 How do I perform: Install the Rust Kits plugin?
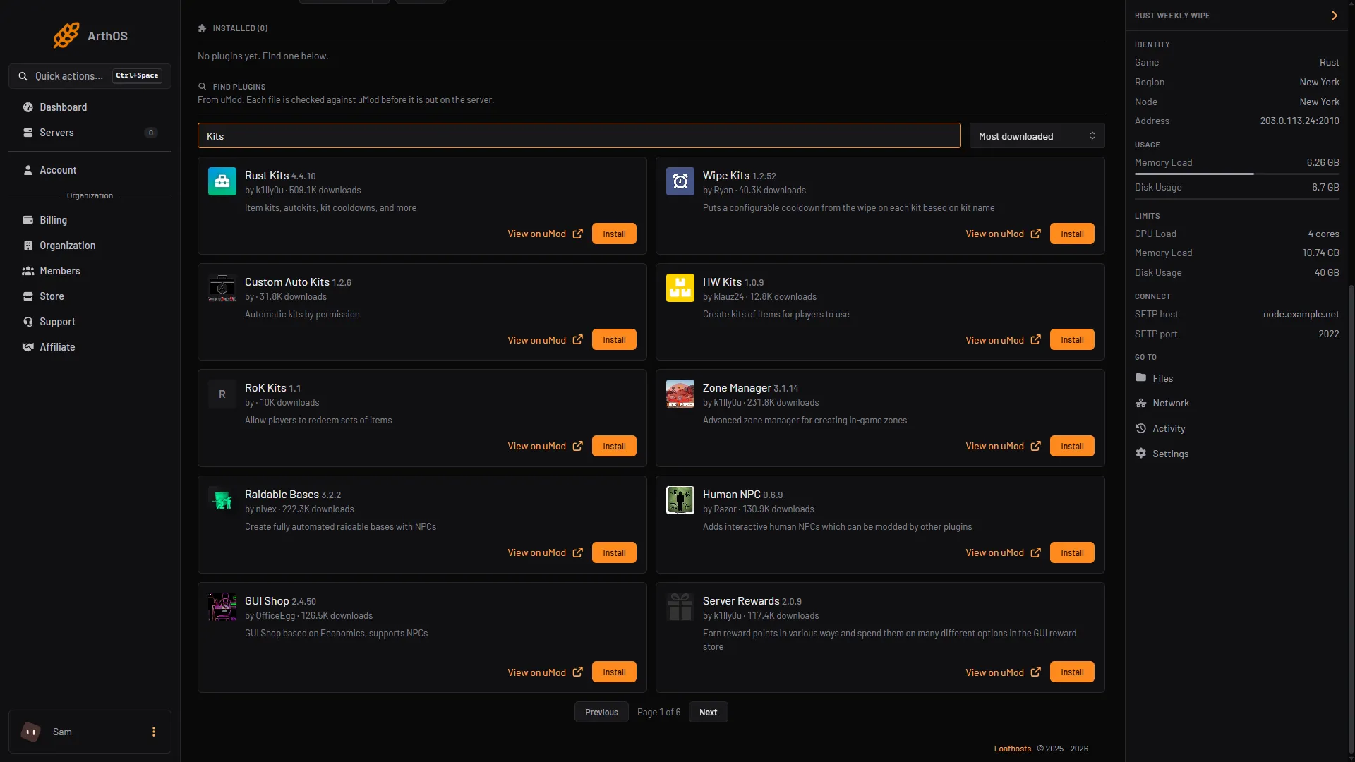(x=614, y=234)
